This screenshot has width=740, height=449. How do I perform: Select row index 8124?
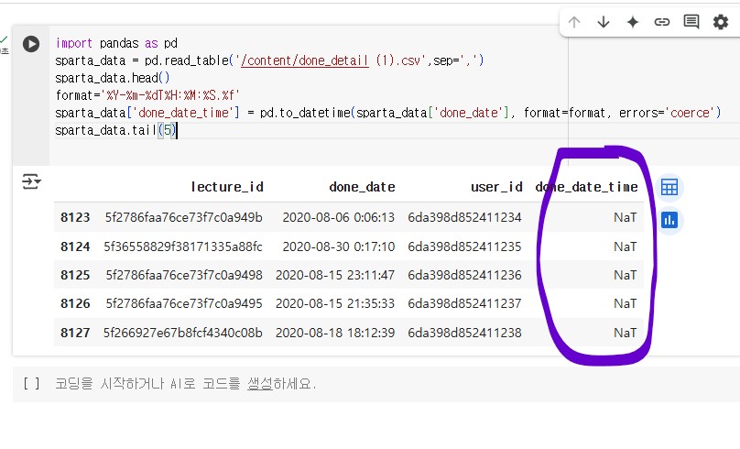coord(75,246)
